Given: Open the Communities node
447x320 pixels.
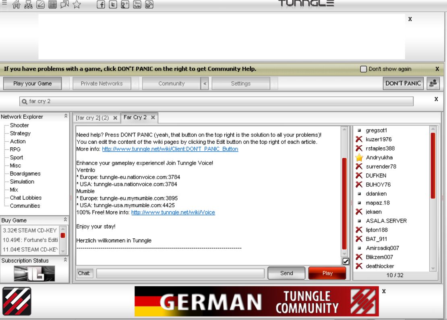Looking at the screenshot, I should 25,206.
